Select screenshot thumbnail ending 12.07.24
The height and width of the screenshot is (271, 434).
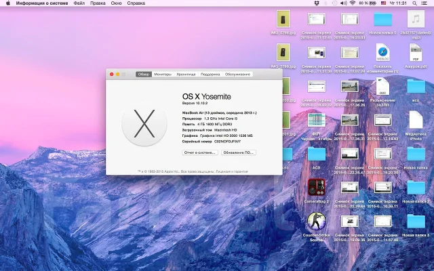pyautogui.click(x=350, y=53)
